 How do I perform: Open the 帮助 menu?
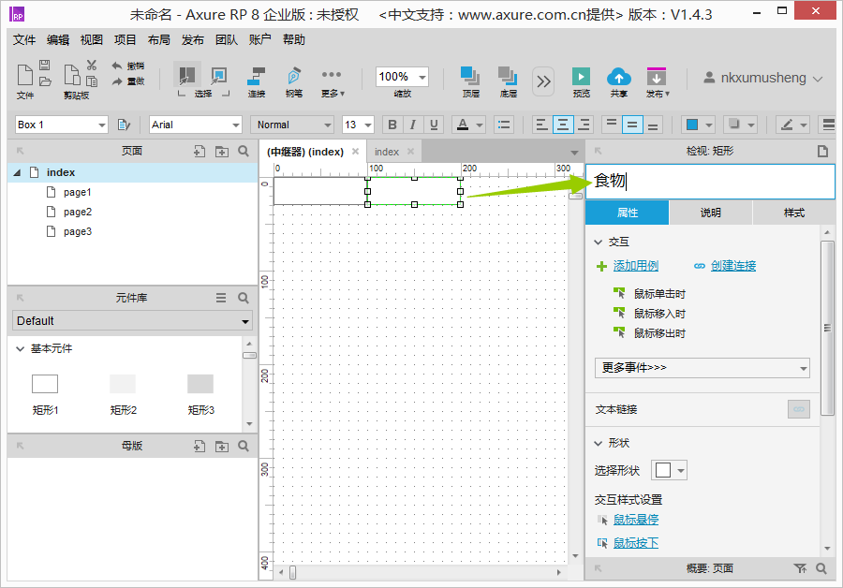293,39
